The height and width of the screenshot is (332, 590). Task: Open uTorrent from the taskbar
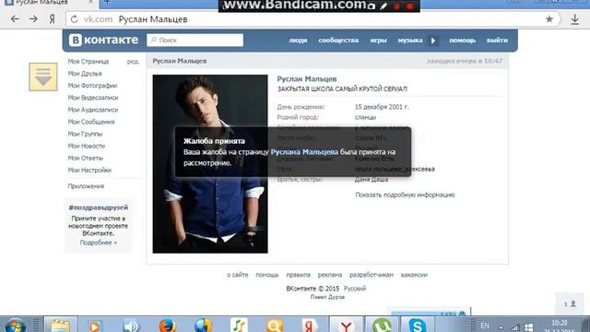(382, 326)
